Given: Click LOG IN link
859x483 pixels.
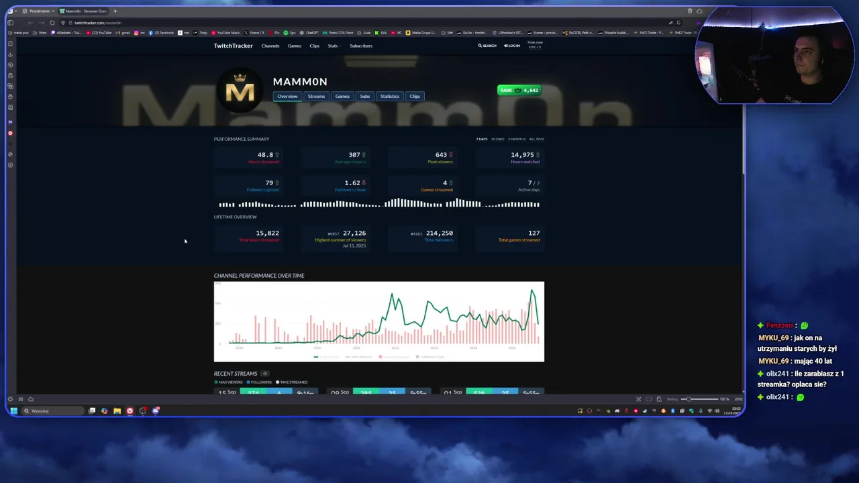Looking at the screenshot, I should point(511,46).
